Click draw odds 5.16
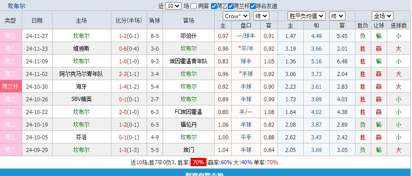412x176 pixels. click(x=316, y=62)
